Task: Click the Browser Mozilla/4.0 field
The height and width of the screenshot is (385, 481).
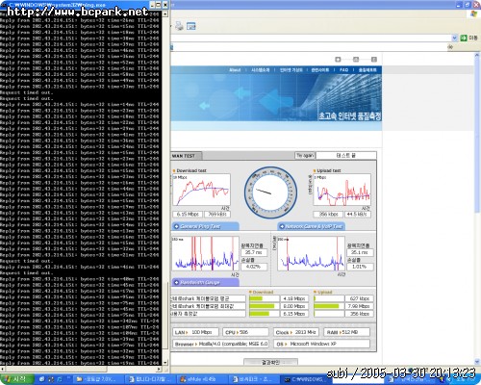Action: pyautogui.click(x=220, y=344)
